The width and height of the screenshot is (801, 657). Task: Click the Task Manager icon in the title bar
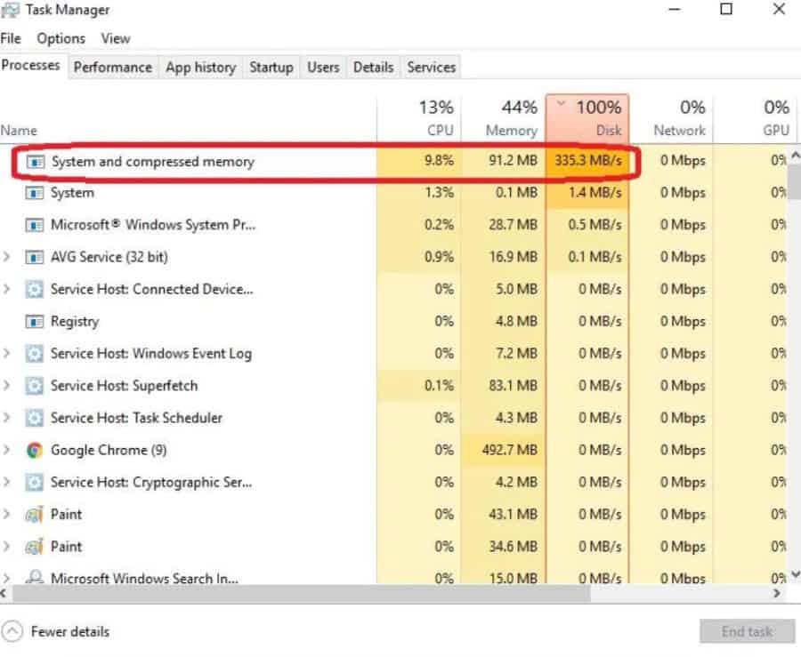[x=12, y=9]
